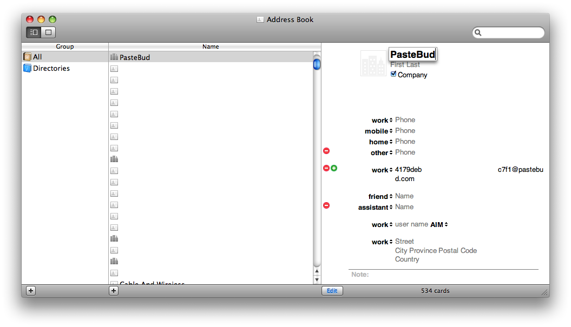571x327 pixels.
Task: Click add contact plus button
Action: (x=114, y=291)
